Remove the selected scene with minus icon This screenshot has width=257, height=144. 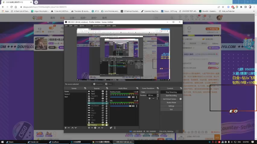click(69, 128)
